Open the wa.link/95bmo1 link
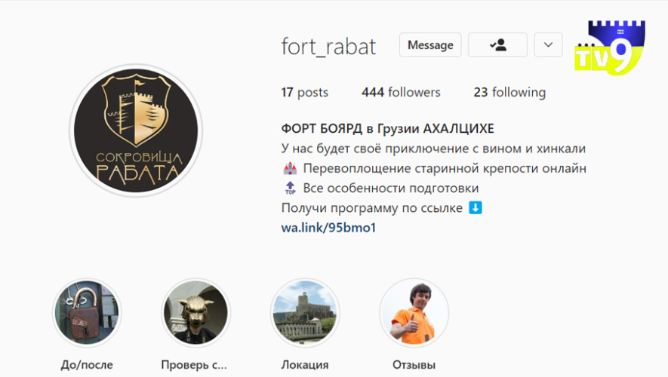 (x=328, y=228)
